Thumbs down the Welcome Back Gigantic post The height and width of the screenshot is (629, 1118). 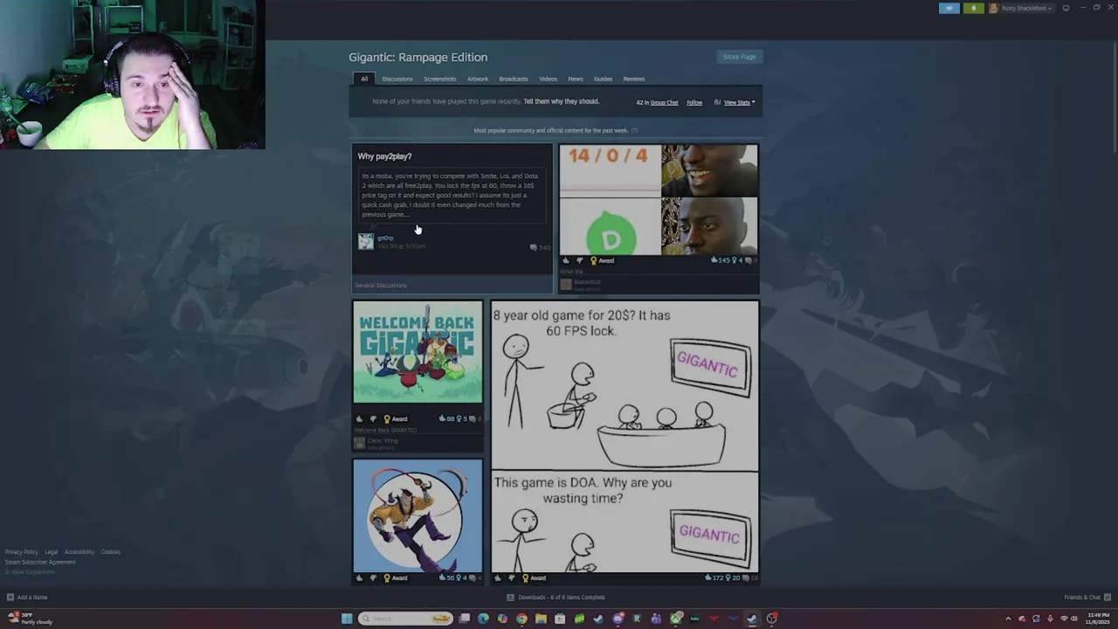coord(373,418)
